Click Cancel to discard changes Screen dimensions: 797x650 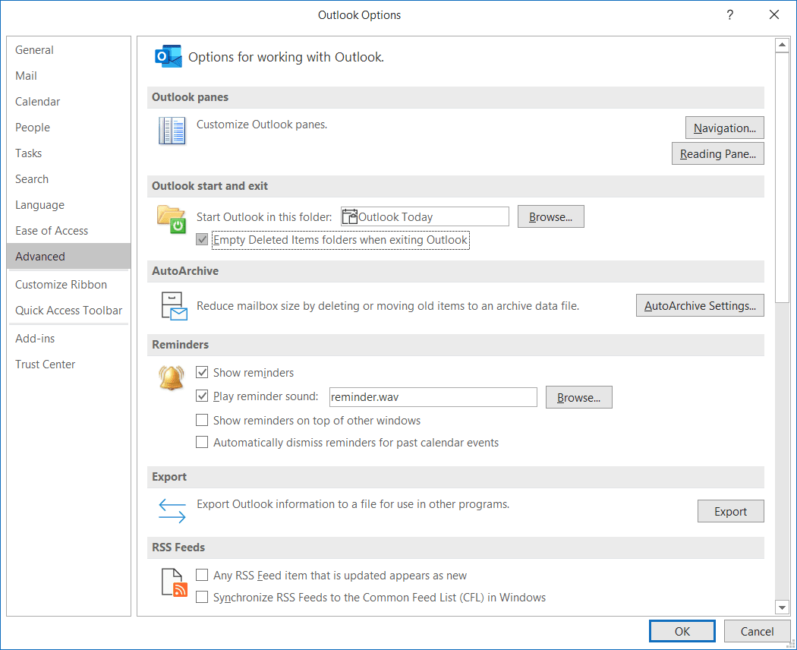pos(757,631)
